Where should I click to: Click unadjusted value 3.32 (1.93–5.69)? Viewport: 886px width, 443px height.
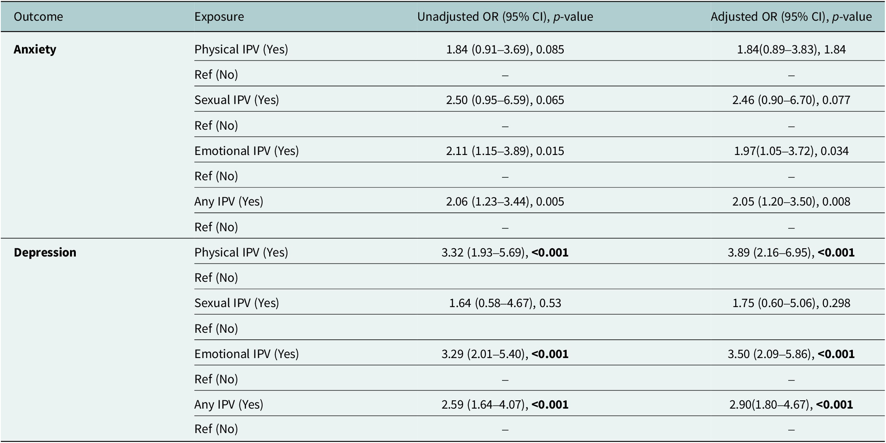point(483,252)
